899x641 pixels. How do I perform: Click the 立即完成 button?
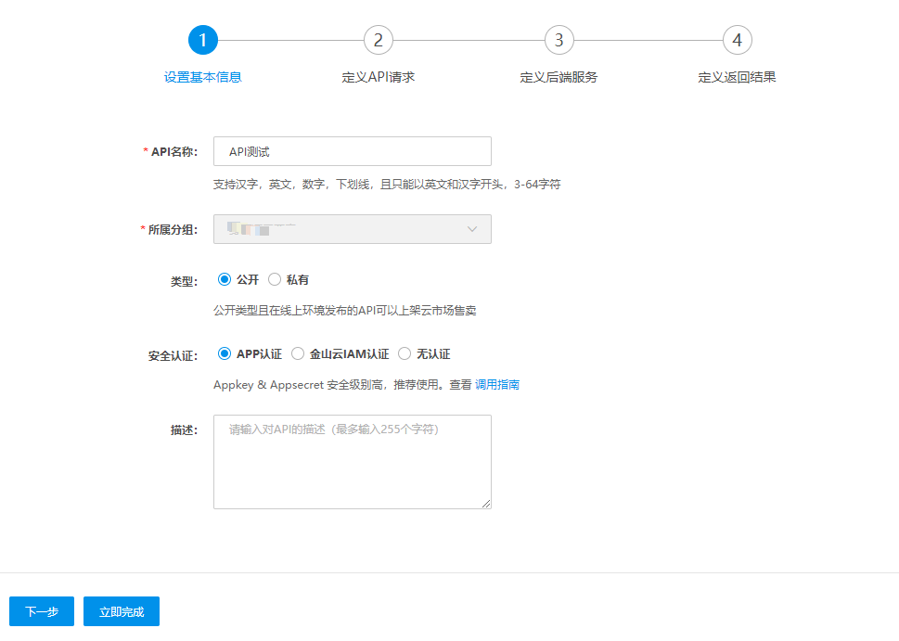(x=122, y=611)
